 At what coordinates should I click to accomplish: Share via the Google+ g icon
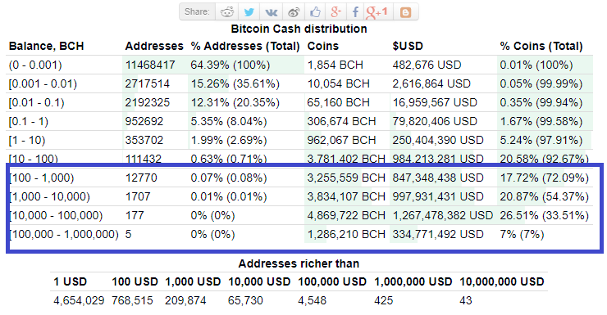pyautogui.click(x=335, y=12)
